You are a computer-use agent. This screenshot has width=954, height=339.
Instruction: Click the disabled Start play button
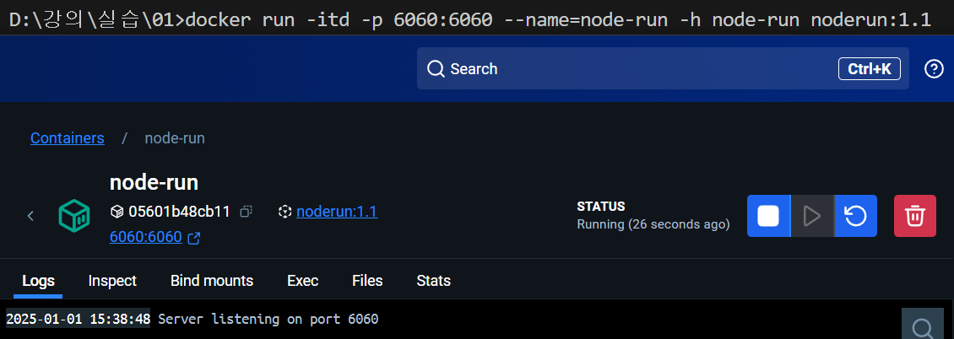(811, 216)
